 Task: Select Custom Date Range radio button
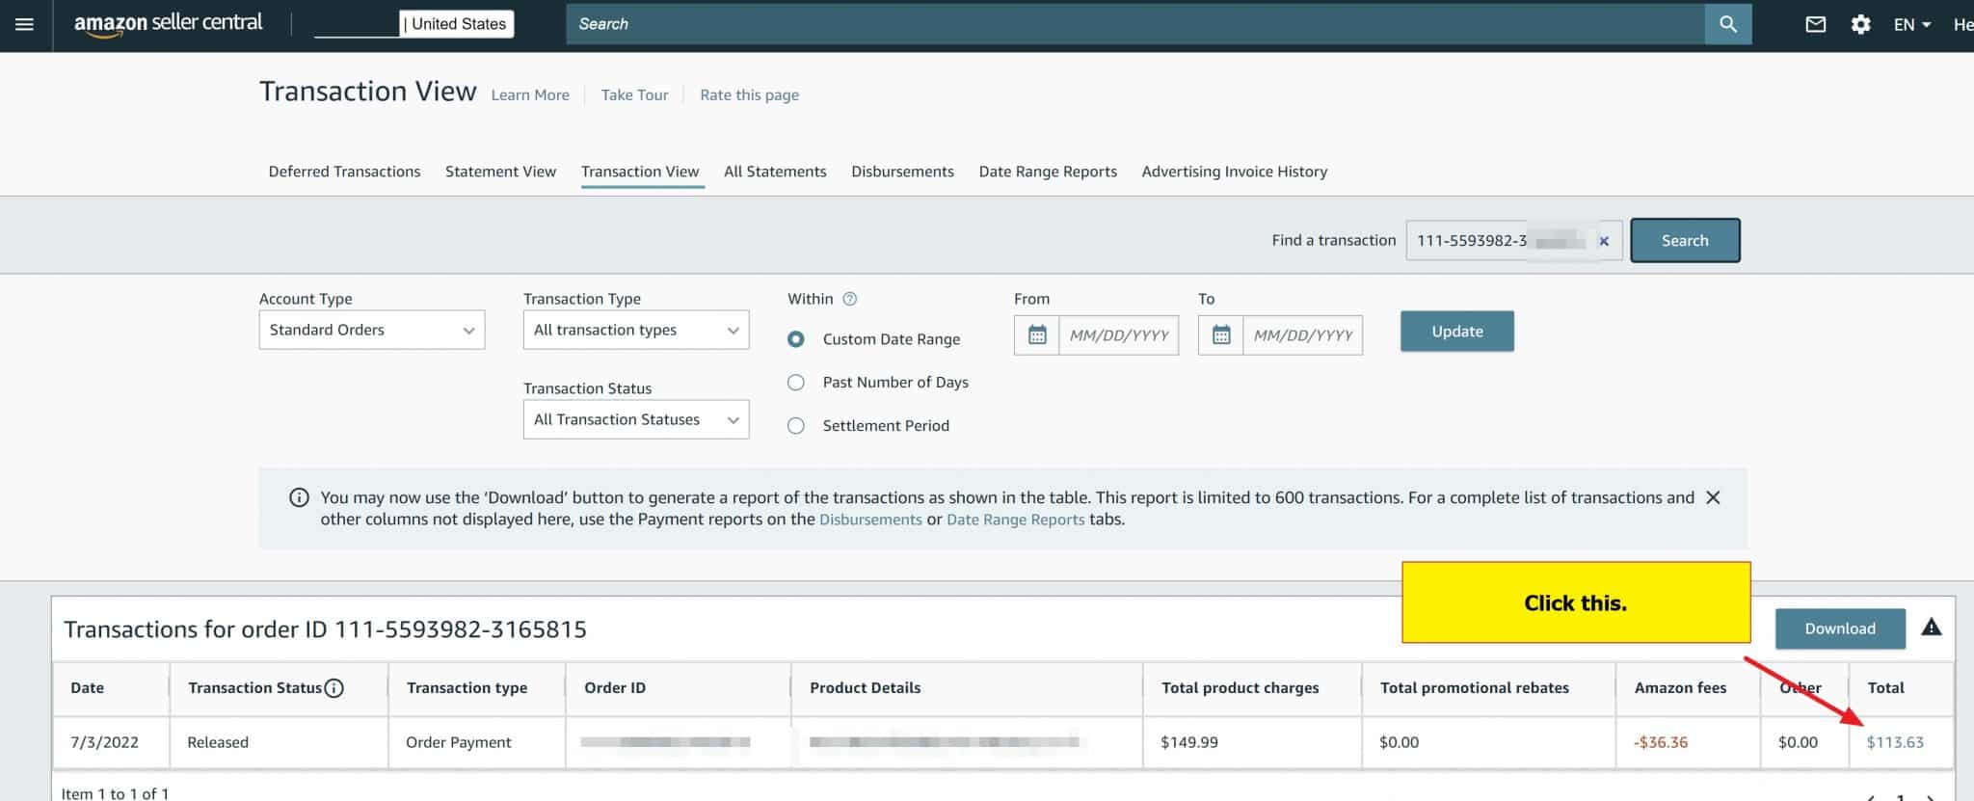(x=796, y=339)
